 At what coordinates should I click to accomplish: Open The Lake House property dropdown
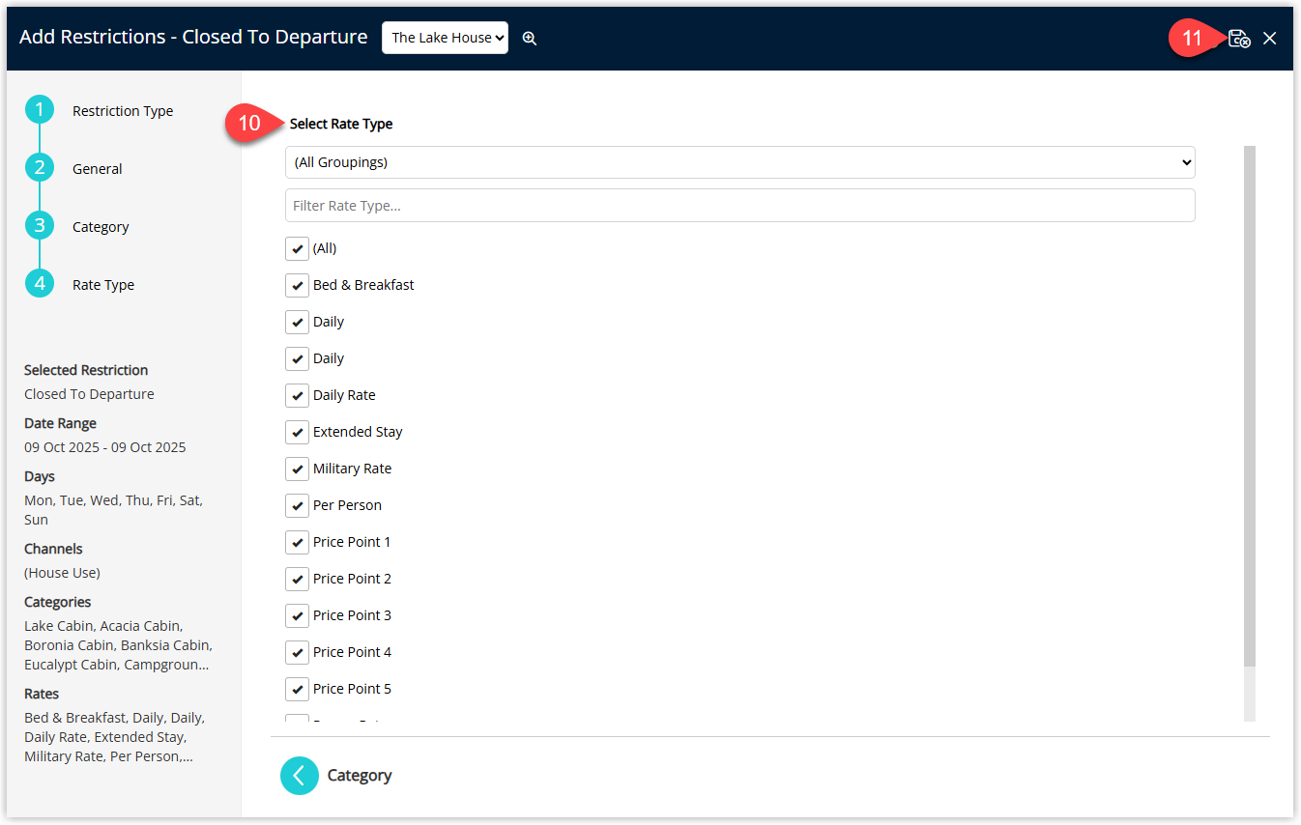tap(445, 38)
